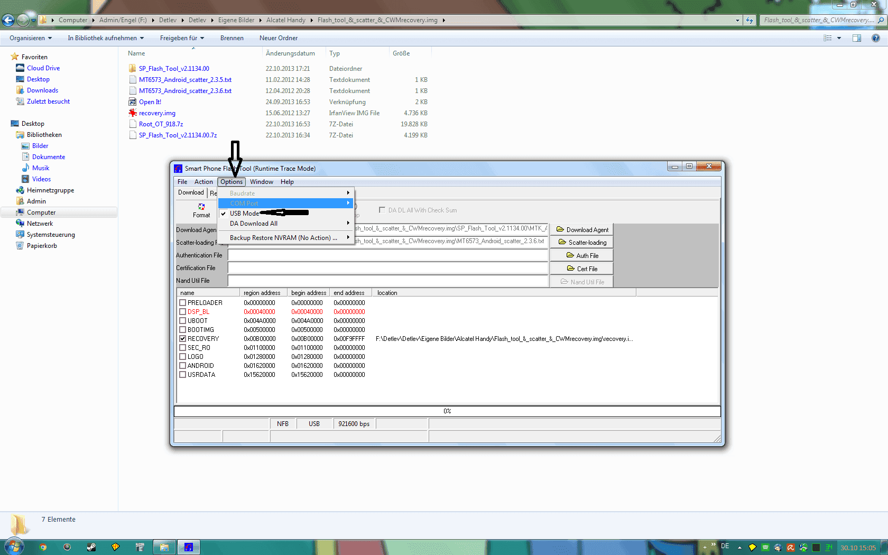Click the Certification File input field
The width and height of the screenshot is (888, 555).
pyautogui.click(x=388, y=268)
